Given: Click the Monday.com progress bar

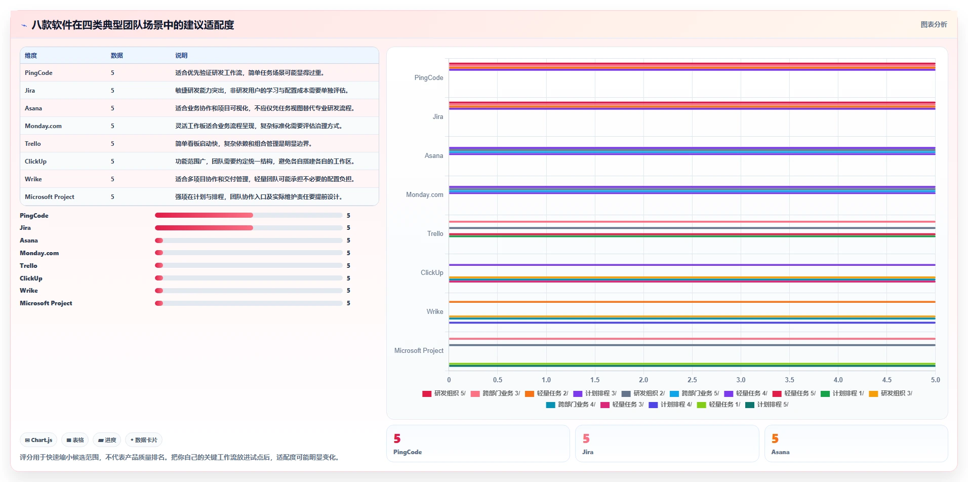Looking at the screenshot, I should [x=249, y=253].
